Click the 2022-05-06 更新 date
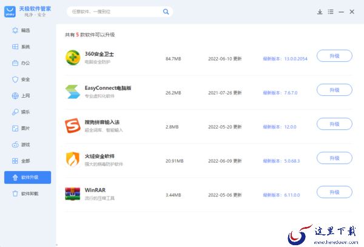This screenshot has width=364, height=247. [x=225, y=195]
